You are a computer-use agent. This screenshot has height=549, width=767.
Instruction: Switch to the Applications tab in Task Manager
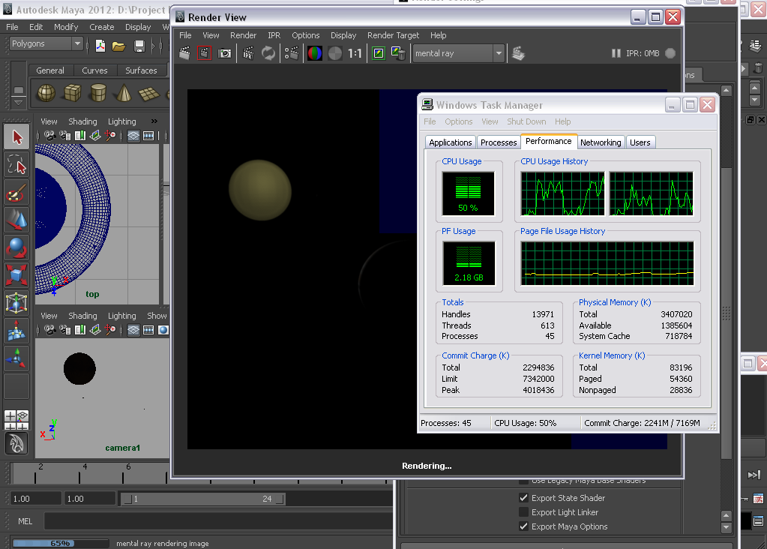click(x=450, y=142)
